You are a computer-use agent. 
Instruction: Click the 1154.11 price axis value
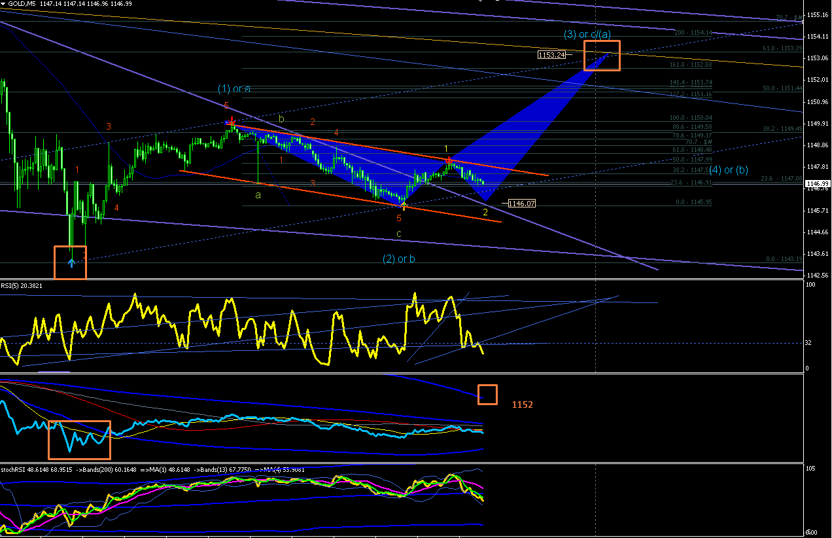pyautogui.click(x=818, y=36)
